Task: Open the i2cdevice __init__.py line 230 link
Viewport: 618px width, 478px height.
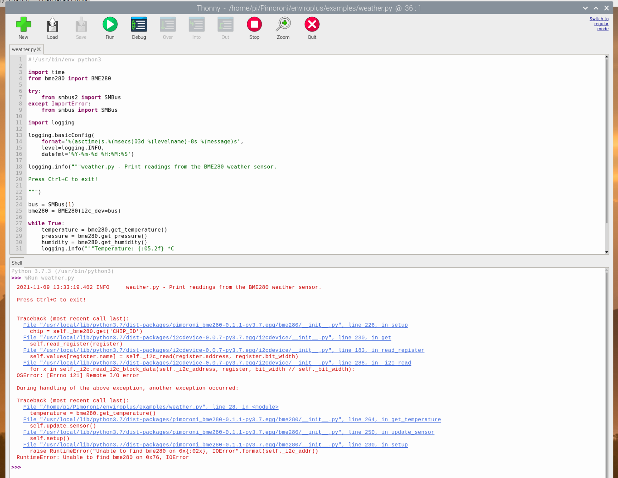Action: [207, 337]
